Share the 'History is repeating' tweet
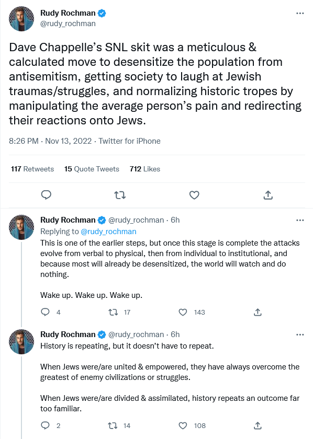This screenshot has height=439, width=313. (258, 425)
